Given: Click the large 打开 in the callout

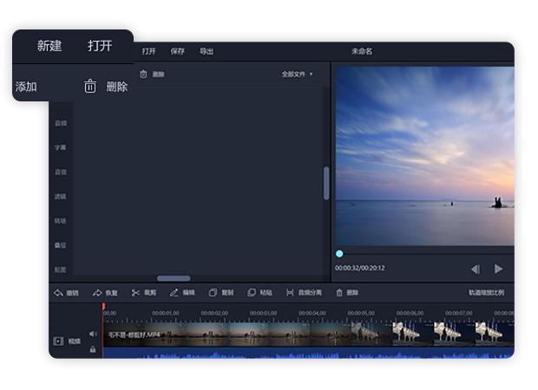Looking at the screenshot, I should (x=100, y=46).
